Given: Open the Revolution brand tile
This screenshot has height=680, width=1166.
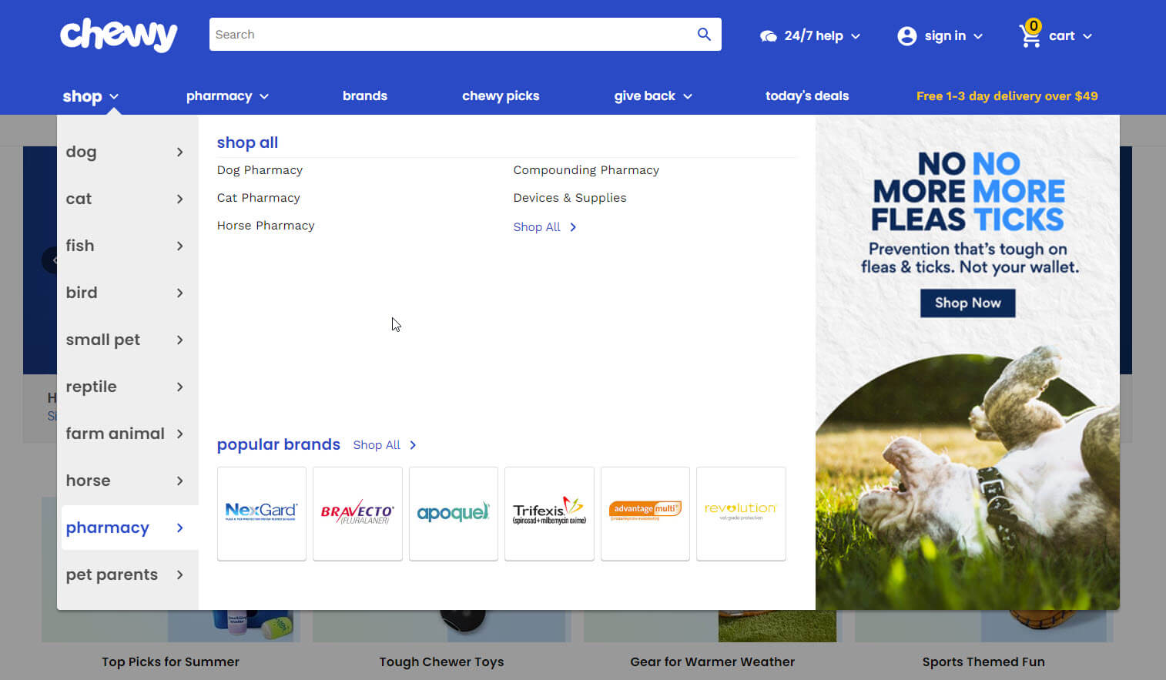Looking at the screenshot, I should pyautogui.click(x=741, y=514).
